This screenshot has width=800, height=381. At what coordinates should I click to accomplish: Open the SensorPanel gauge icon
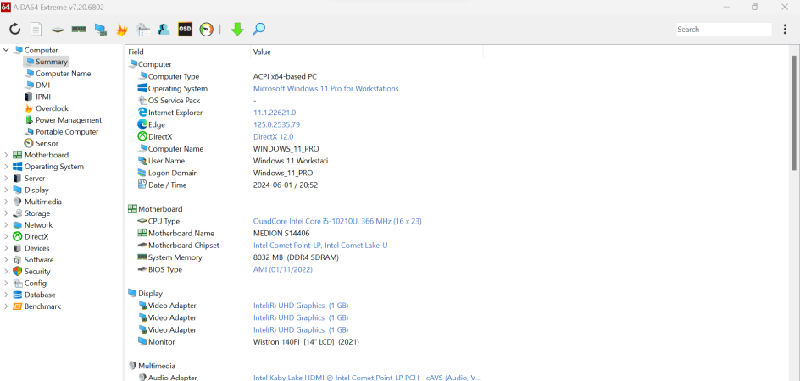point(206,29)
